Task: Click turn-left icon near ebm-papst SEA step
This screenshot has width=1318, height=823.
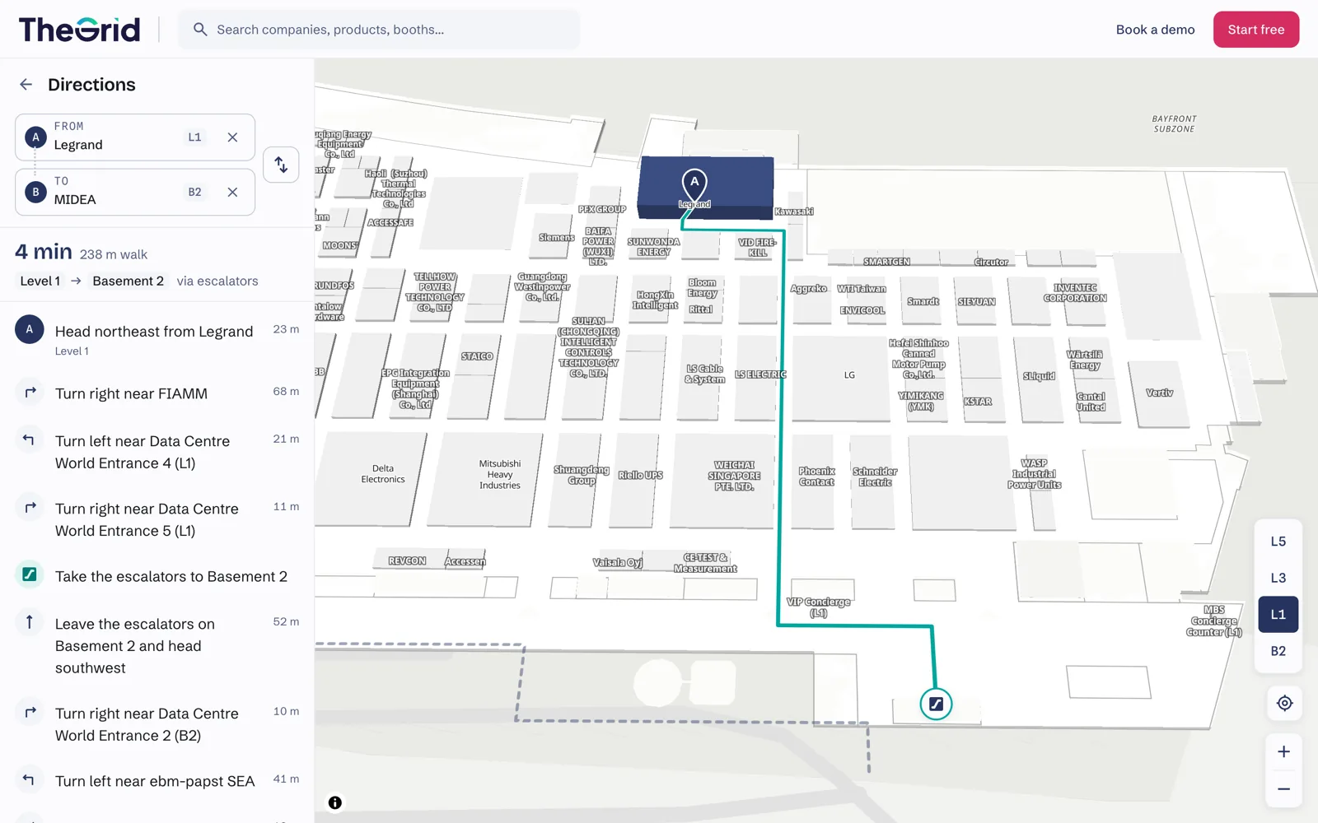Action: point(30,779)
